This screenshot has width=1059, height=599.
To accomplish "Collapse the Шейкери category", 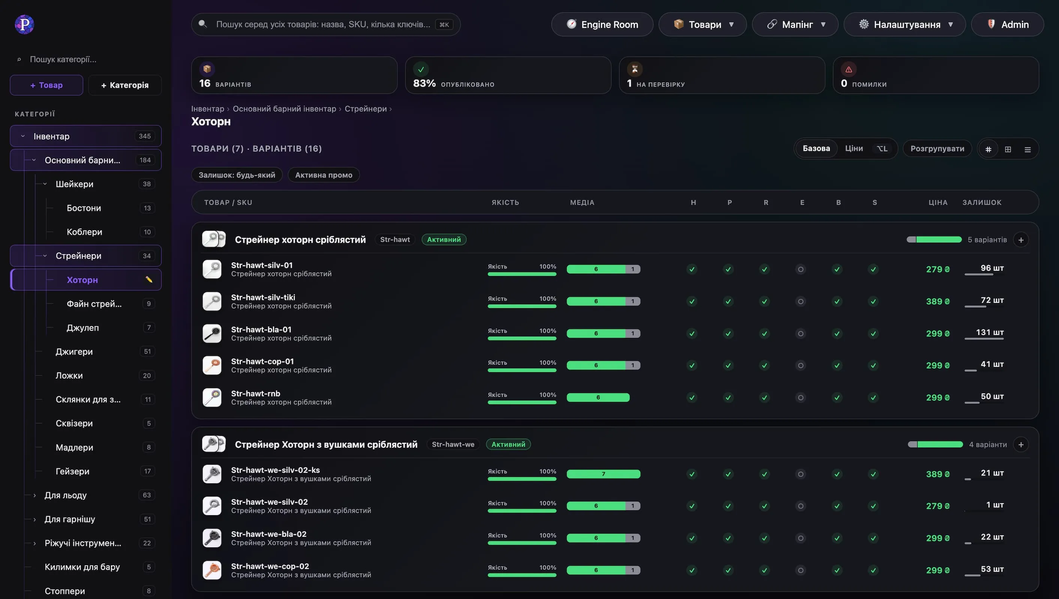I will [x=45, y=184].
